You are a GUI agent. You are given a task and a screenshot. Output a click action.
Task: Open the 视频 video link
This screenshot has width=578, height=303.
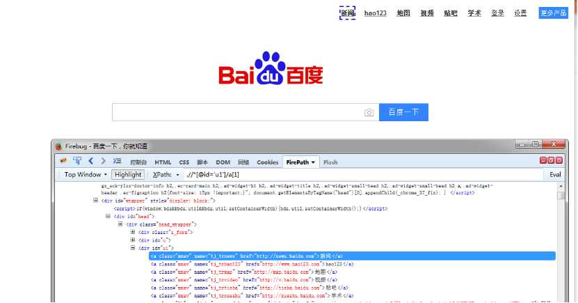click(x=427, y=13)
